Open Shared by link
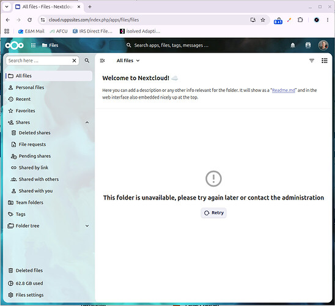 click(x=50, y=168)
